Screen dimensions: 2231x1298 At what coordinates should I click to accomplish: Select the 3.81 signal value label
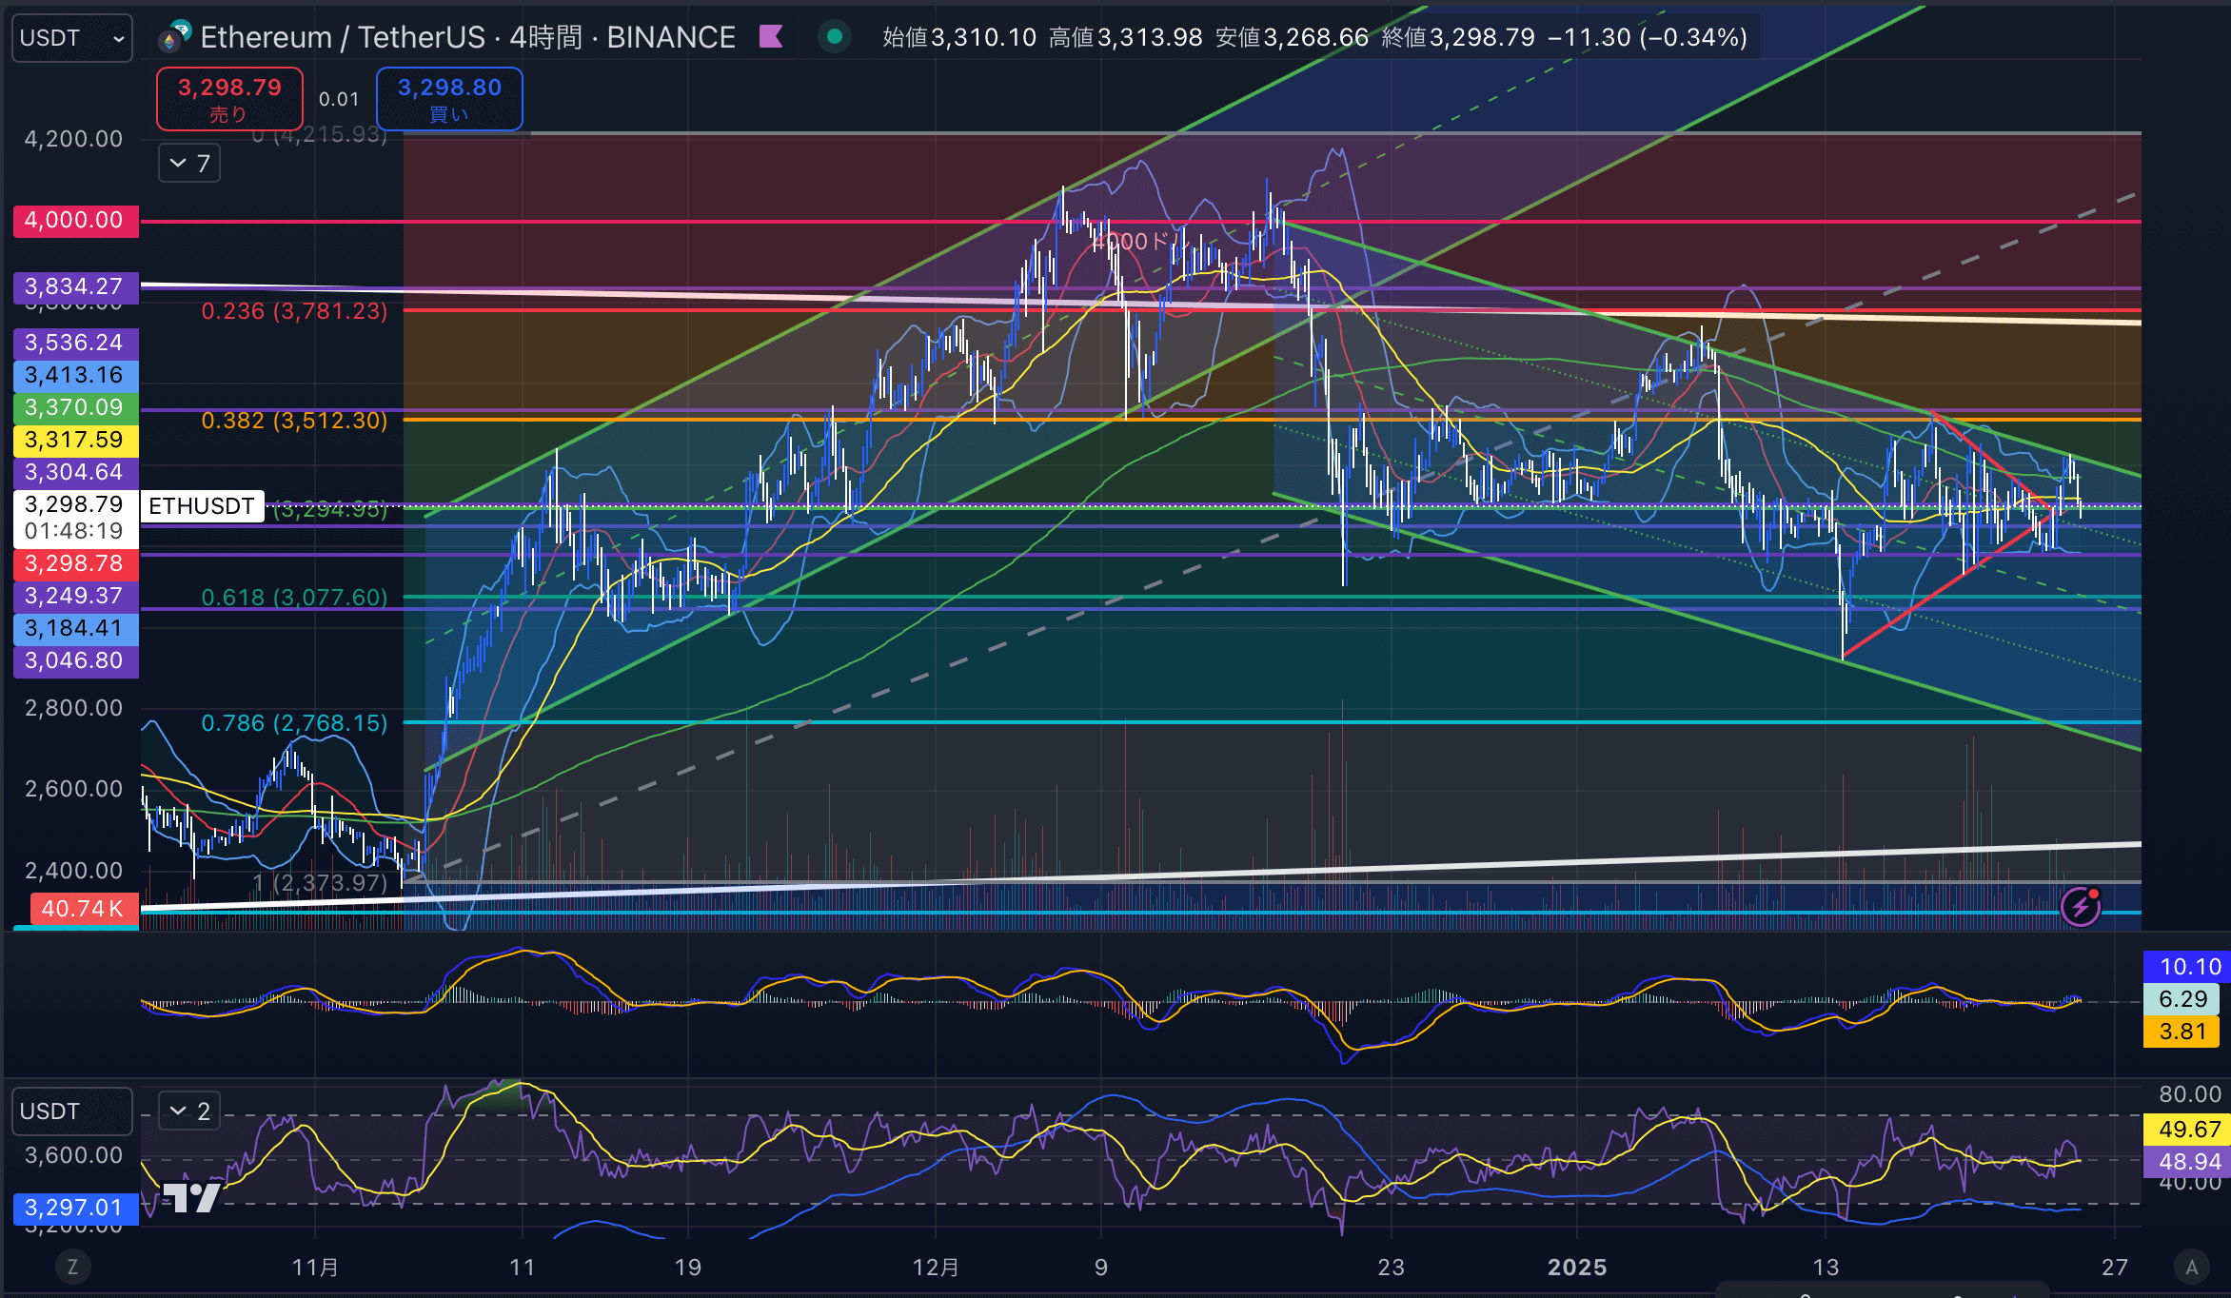(x=2182, y=1032)
